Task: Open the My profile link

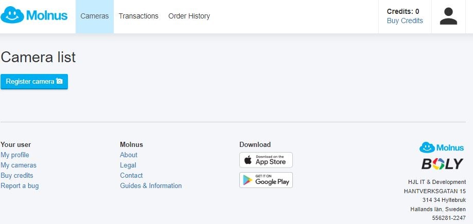Action: pos(15,155)
